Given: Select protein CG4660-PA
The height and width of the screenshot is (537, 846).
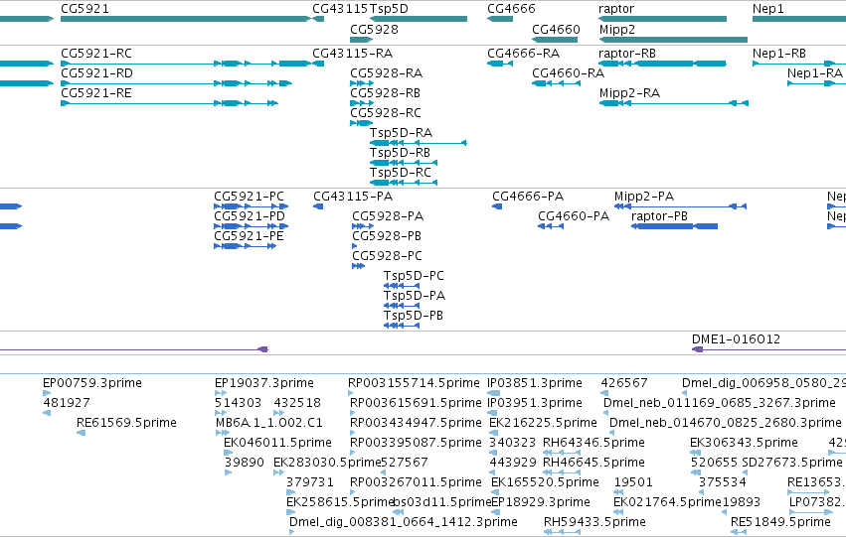Looking at the screenshot, I should point(551,226).
